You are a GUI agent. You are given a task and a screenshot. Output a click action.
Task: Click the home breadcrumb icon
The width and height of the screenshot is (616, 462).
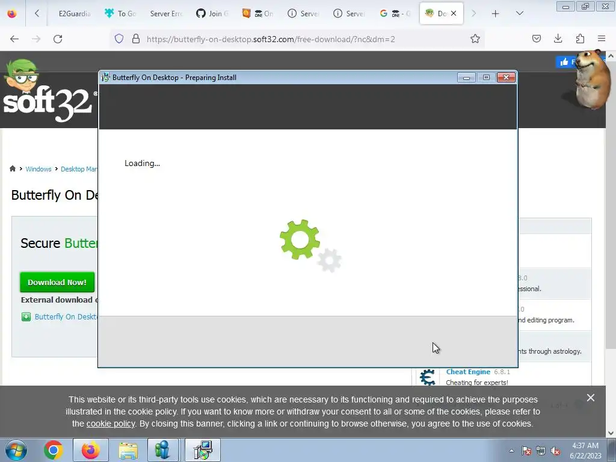click(x=13, y=168)
